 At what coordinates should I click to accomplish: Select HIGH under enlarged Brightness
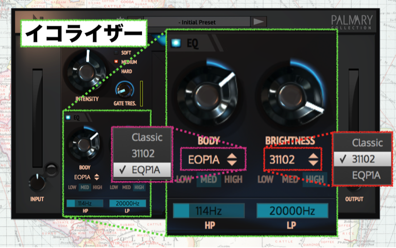click(315, 179)
